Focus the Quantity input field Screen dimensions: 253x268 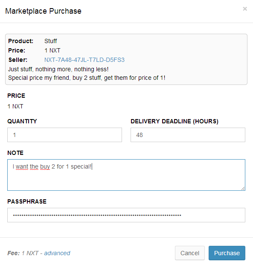coord(64,135)
